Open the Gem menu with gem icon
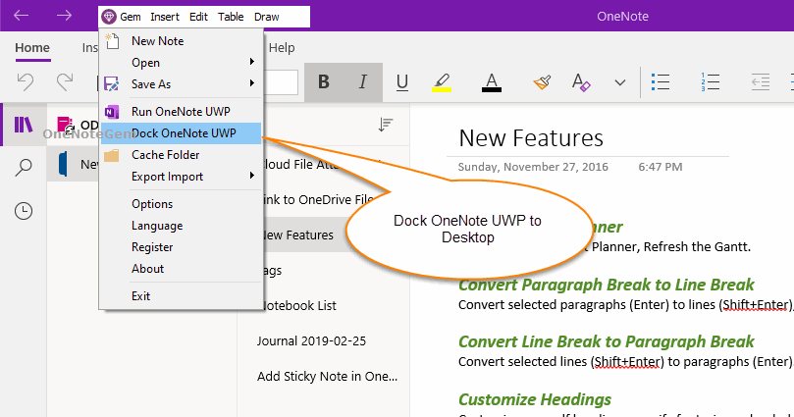 point(121,17)
